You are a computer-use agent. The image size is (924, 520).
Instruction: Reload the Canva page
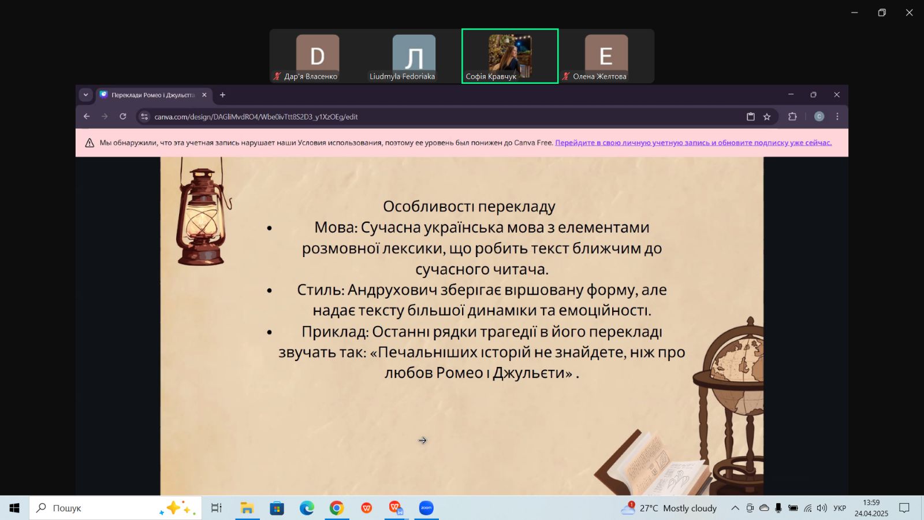[x=123, y=117]
